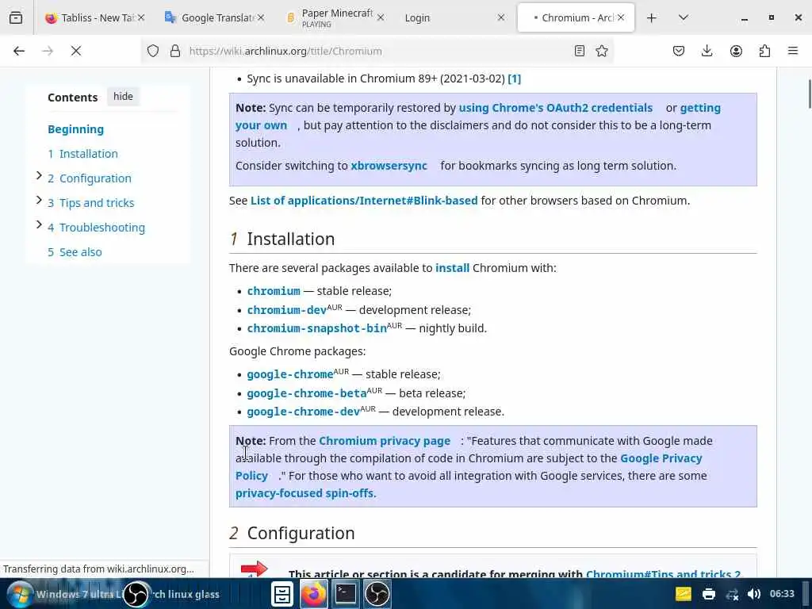The image size is (812, 609).
Task: Open the [1] reference link
Action: [x=514, y=79]
